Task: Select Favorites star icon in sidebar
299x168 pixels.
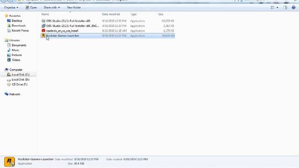Action: tap(7, 15)
